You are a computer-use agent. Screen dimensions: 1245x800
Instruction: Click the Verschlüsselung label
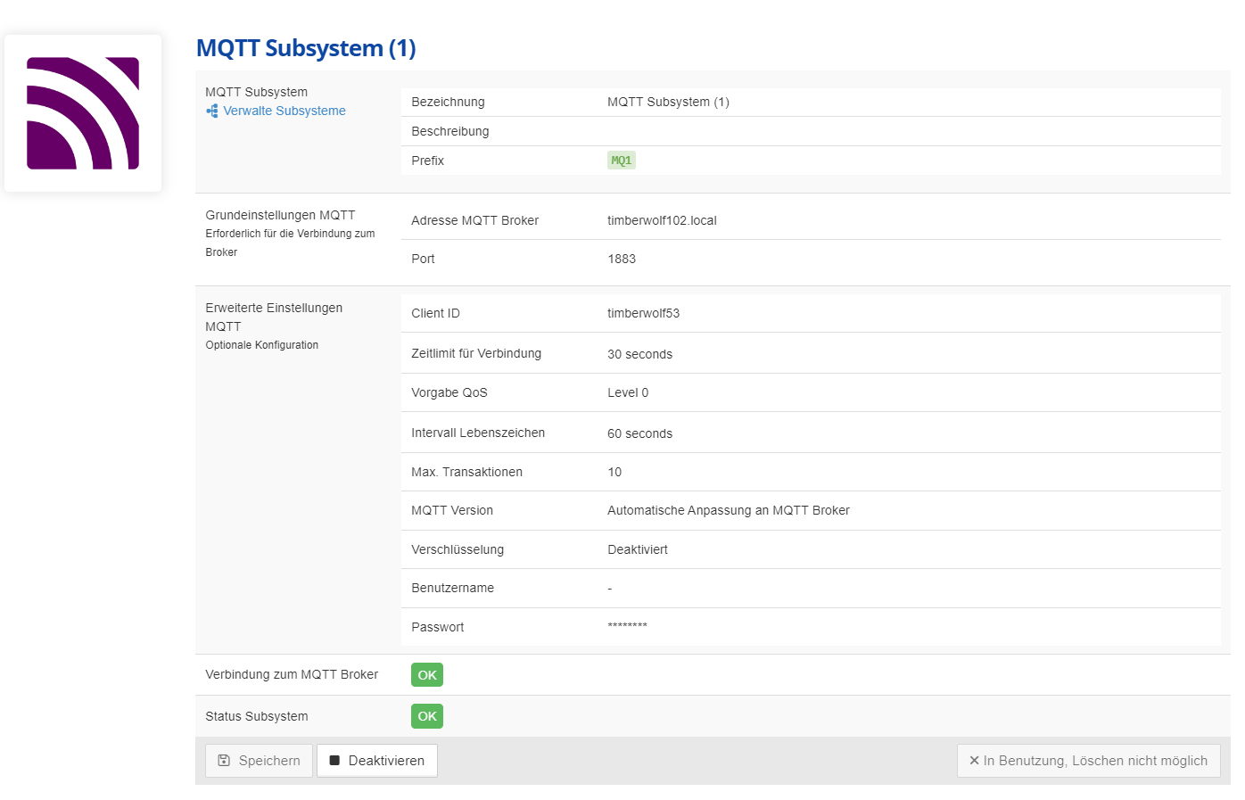coord(458,549)
